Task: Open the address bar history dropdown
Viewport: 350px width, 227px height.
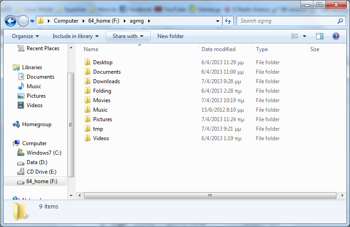Action: pyautogui.click(x=218, y=21)
